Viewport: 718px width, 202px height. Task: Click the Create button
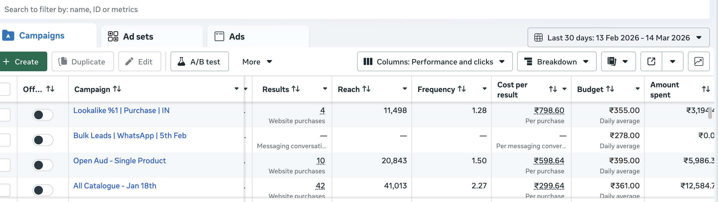[x=23, y=61]
